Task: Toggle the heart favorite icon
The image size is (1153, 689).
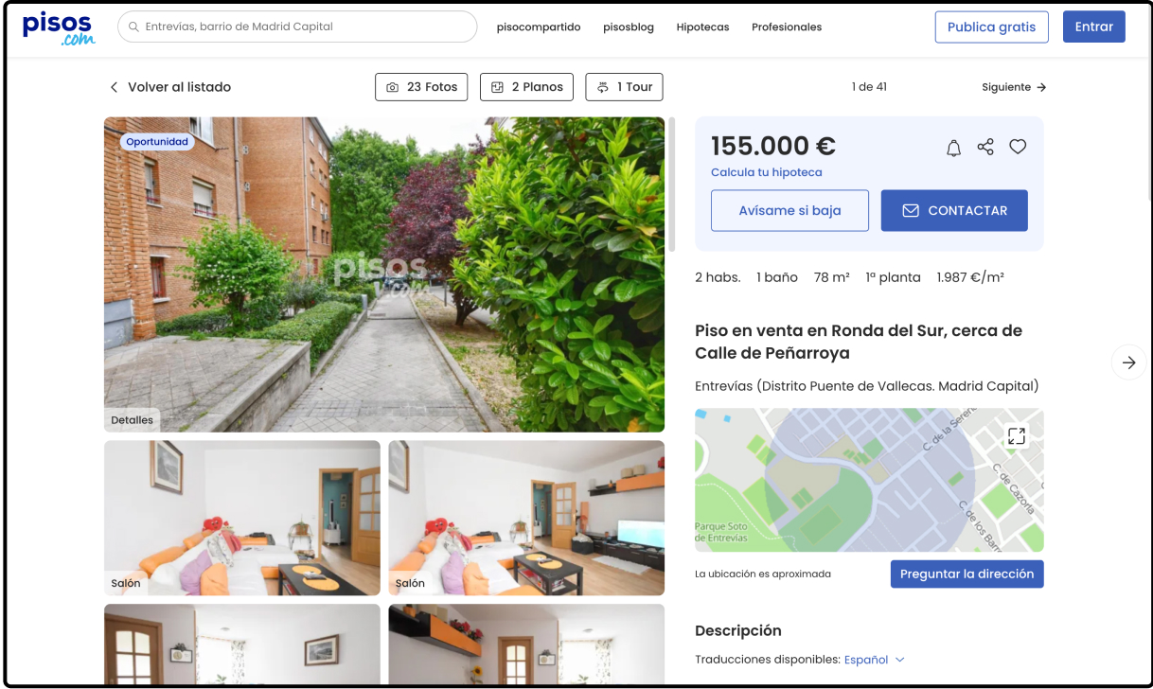Action: pyautogui.click(x=1018, y=147)
